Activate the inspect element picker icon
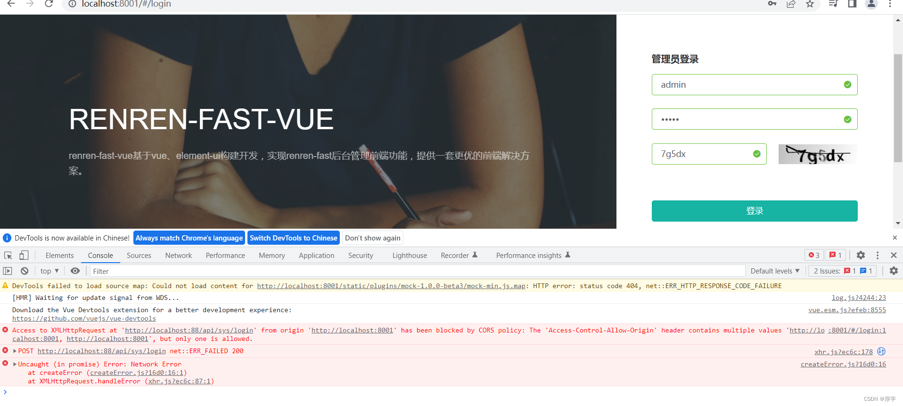 (x=8, y=255)
